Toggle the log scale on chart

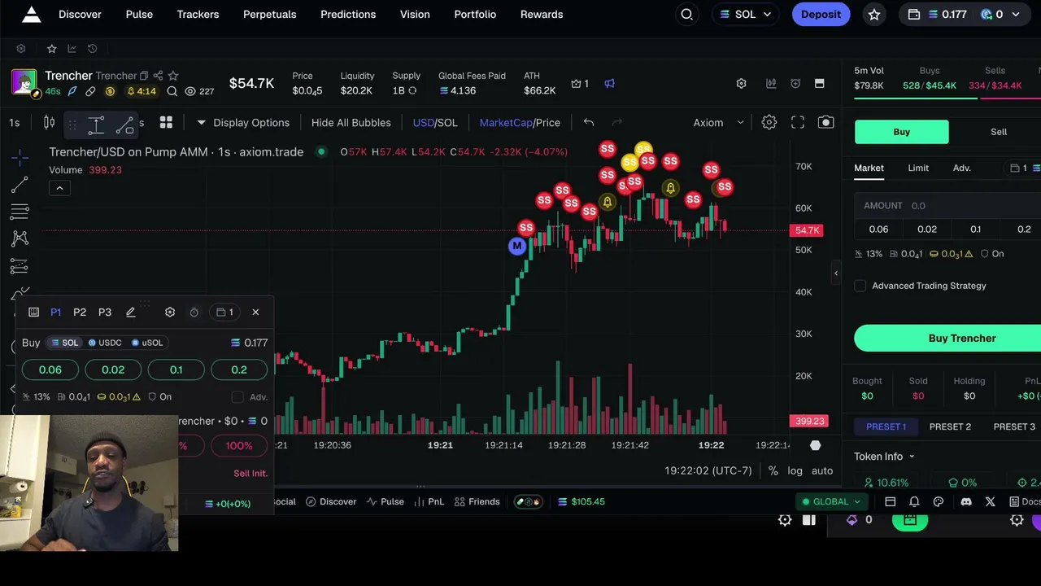795,470
